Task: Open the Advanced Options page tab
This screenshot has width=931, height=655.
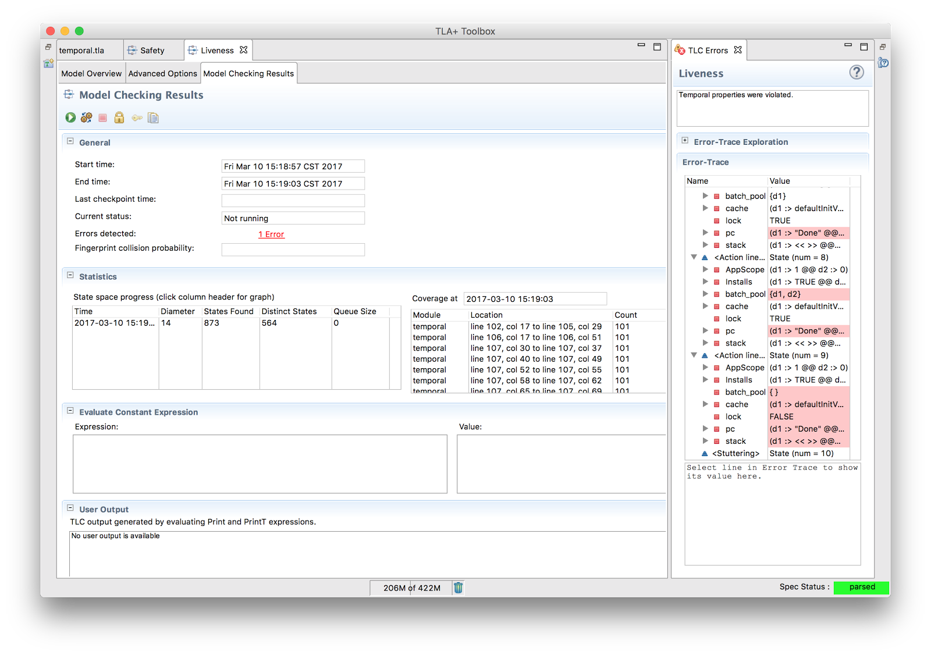Action: click(x=163, y=74)
